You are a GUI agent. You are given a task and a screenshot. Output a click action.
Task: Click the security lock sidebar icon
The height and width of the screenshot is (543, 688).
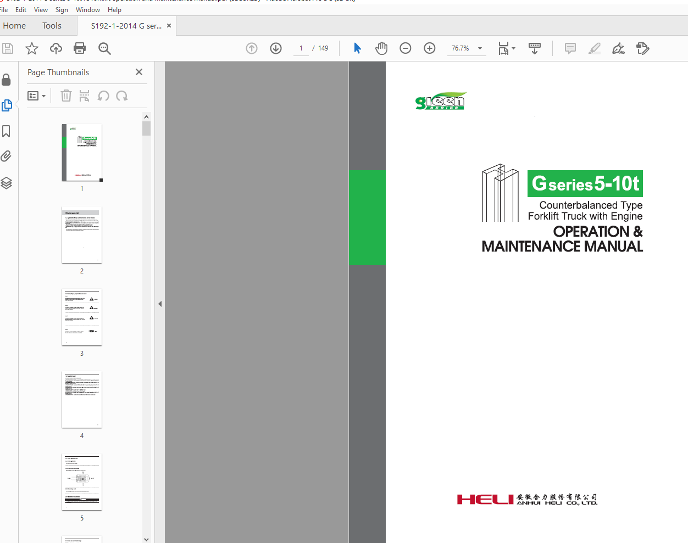(x=7, y=80)
